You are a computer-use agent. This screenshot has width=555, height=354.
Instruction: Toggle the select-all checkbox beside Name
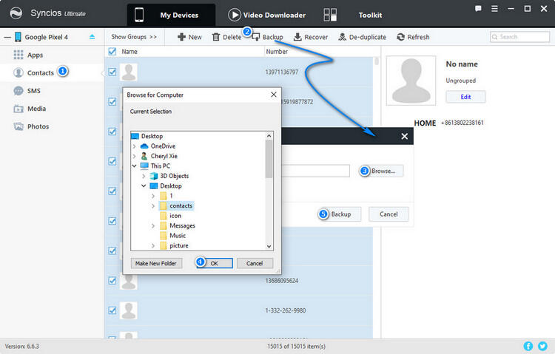click(112, 52)
